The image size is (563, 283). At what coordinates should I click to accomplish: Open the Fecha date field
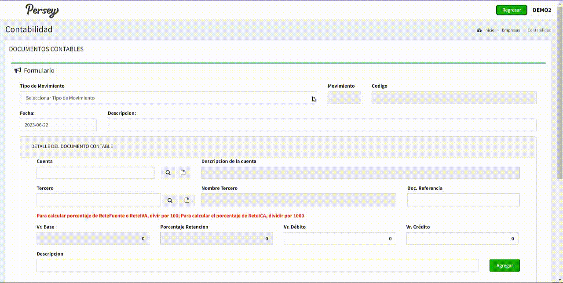click(x=58, y=125)
